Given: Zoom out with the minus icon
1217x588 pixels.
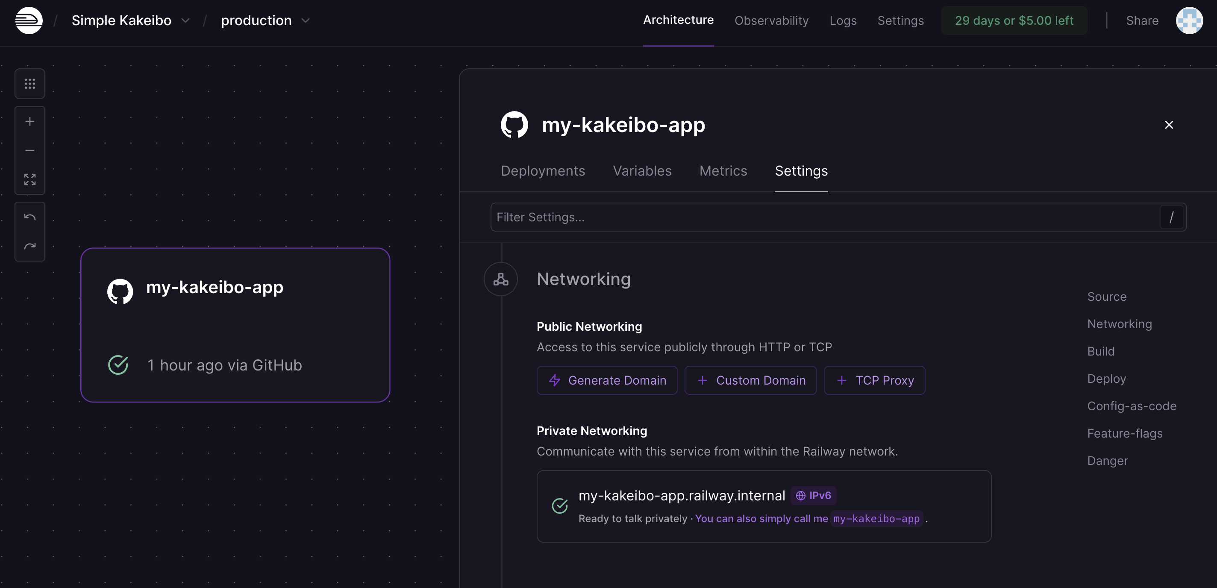Looking at the screenshot, I should click(30, 150).
